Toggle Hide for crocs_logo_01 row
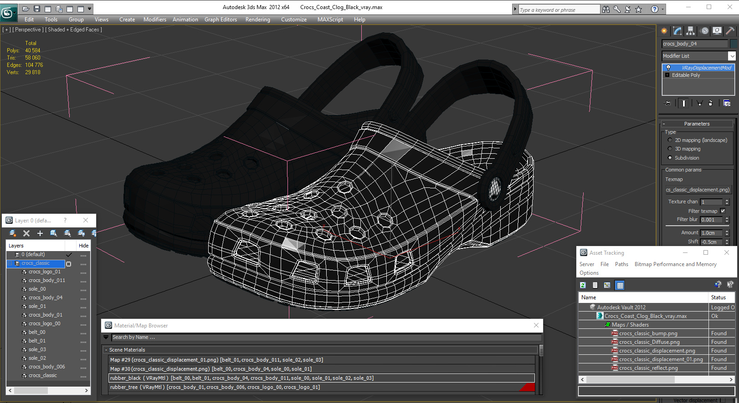Image resolution: width=739 pixels, height=403 pixels. click(x=83, y=272)
